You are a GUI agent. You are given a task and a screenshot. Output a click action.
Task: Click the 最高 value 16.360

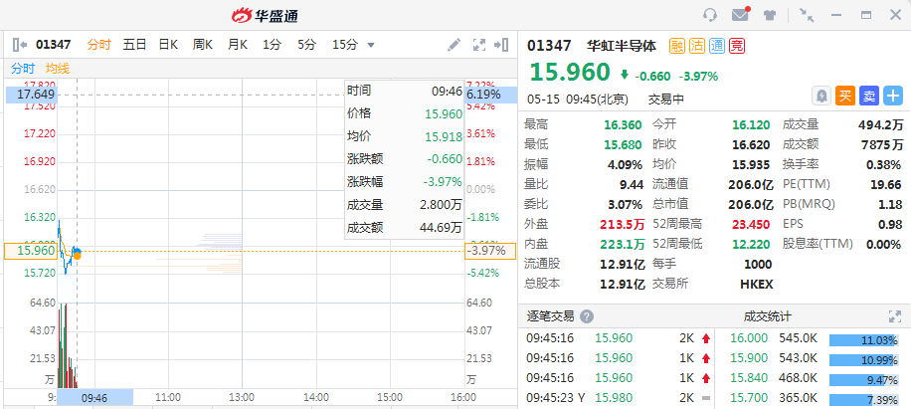623,125
